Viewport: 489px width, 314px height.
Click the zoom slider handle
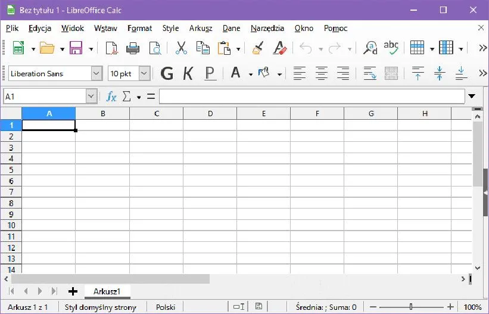pos(411,307)
